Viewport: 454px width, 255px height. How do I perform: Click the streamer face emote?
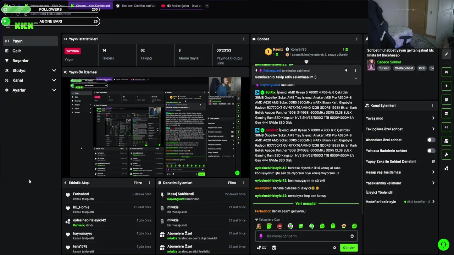[259, 226]
